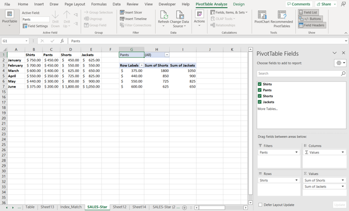Insert a Timeline filter
The width and height of the screenshot is (349, 211).
point(133,19)
